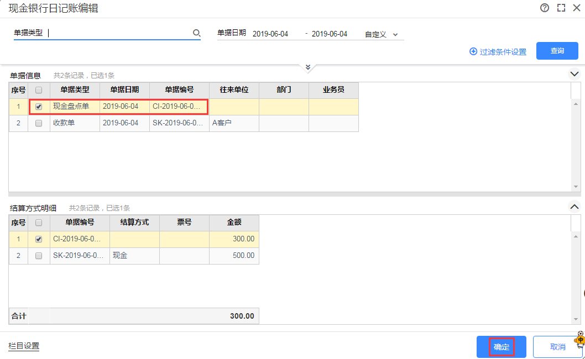Click the fullscreen expand icon
The height and width of the screenshot is (359, 585).
click(x=561, y=8)
